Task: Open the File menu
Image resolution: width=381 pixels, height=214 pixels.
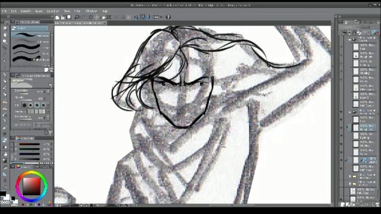Action: [4, 11]
